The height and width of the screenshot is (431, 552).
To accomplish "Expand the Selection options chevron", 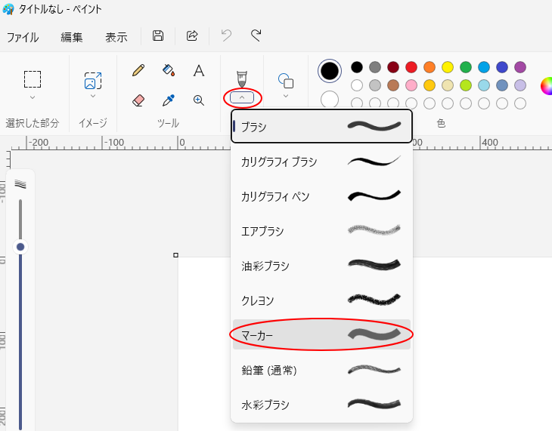I will [33, 97].
